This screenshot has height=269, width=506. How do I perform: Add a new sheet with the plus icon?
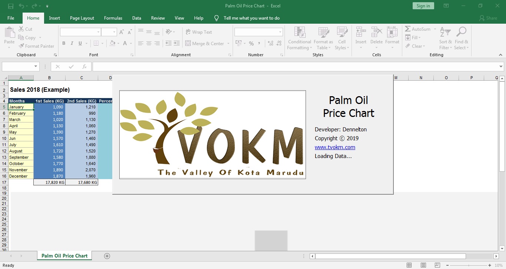(x=107, y=256)
